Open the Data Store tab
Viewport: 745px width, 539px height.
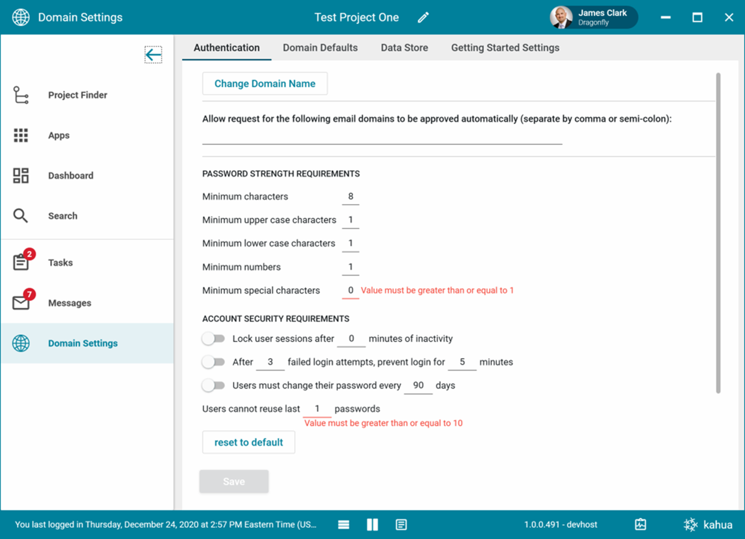coord(404,48)
